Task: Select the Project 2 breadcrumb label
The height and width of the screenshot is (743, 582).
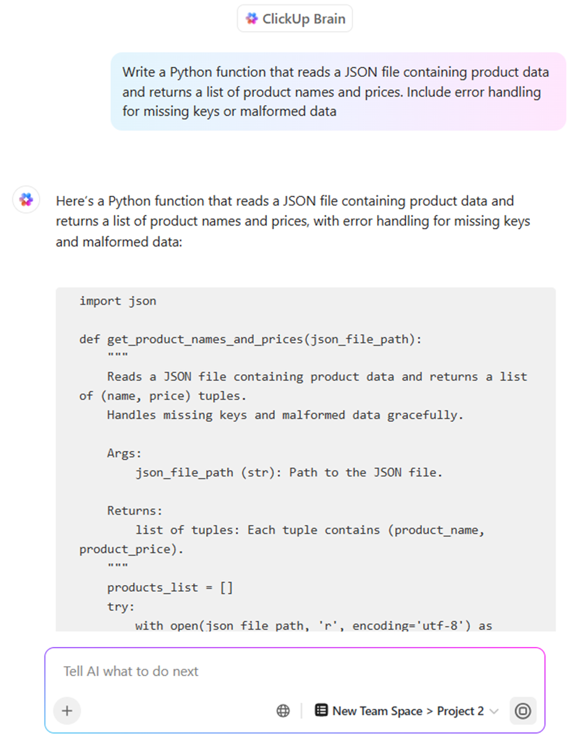Action: point(461,711)
